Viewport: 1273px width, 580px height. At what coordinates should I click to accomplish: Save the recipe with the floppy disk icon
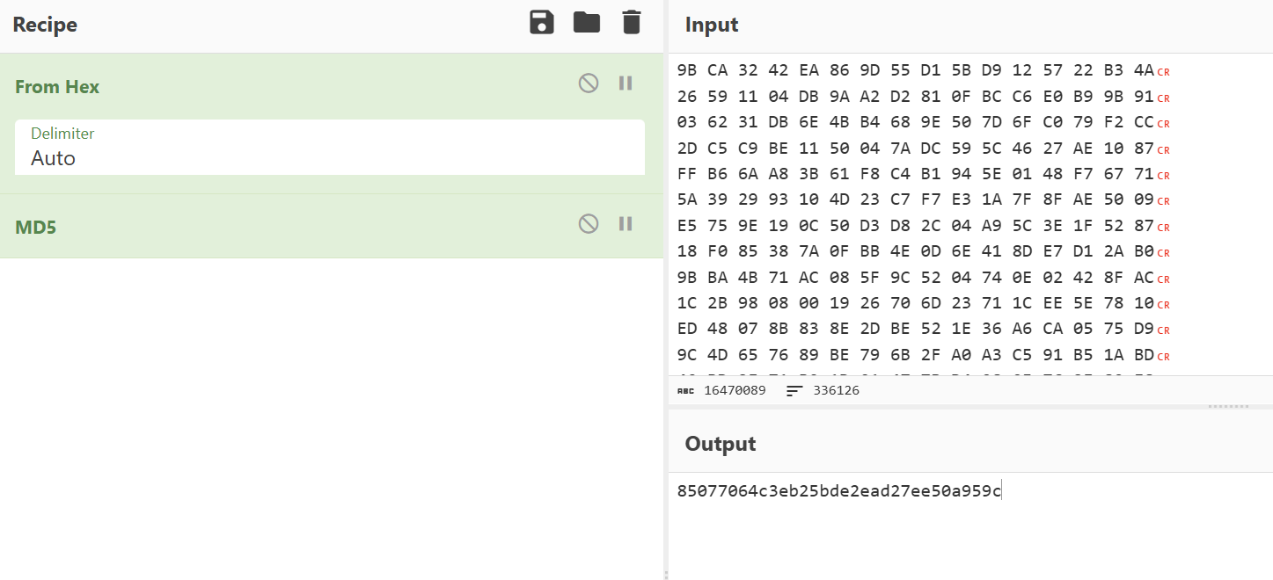[542, 23]
